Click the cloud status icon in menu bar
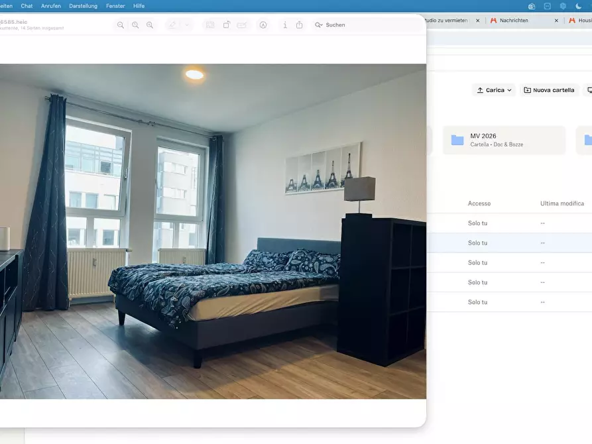The image size is (592, 444). pos(532,6)
